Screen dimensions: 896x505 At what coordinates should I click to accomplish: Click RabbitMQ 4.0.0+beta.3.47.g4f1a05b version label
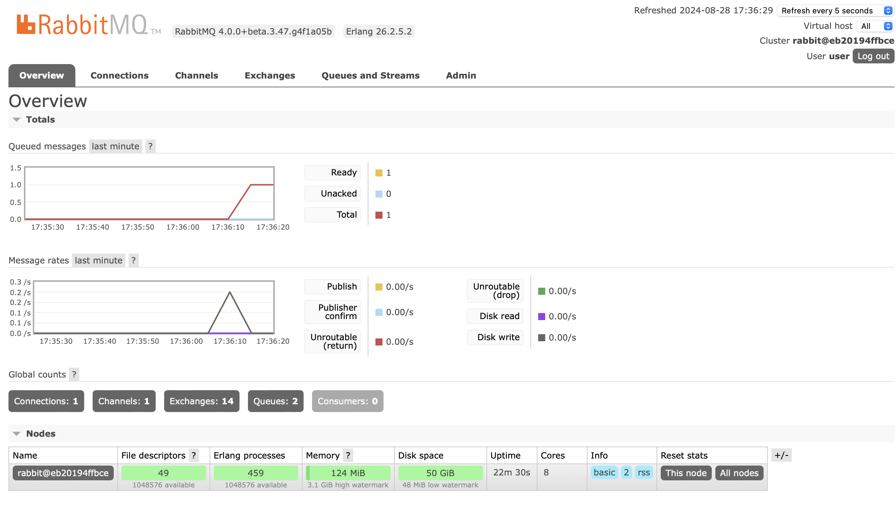click(x=253, y=31)
